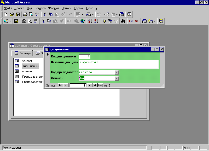Image resolution: width=209 pixels, height=151 pixels.
Task: Open the Экзамен combo box dropdown
Action: pyautogui.click(x=117, y=78)
